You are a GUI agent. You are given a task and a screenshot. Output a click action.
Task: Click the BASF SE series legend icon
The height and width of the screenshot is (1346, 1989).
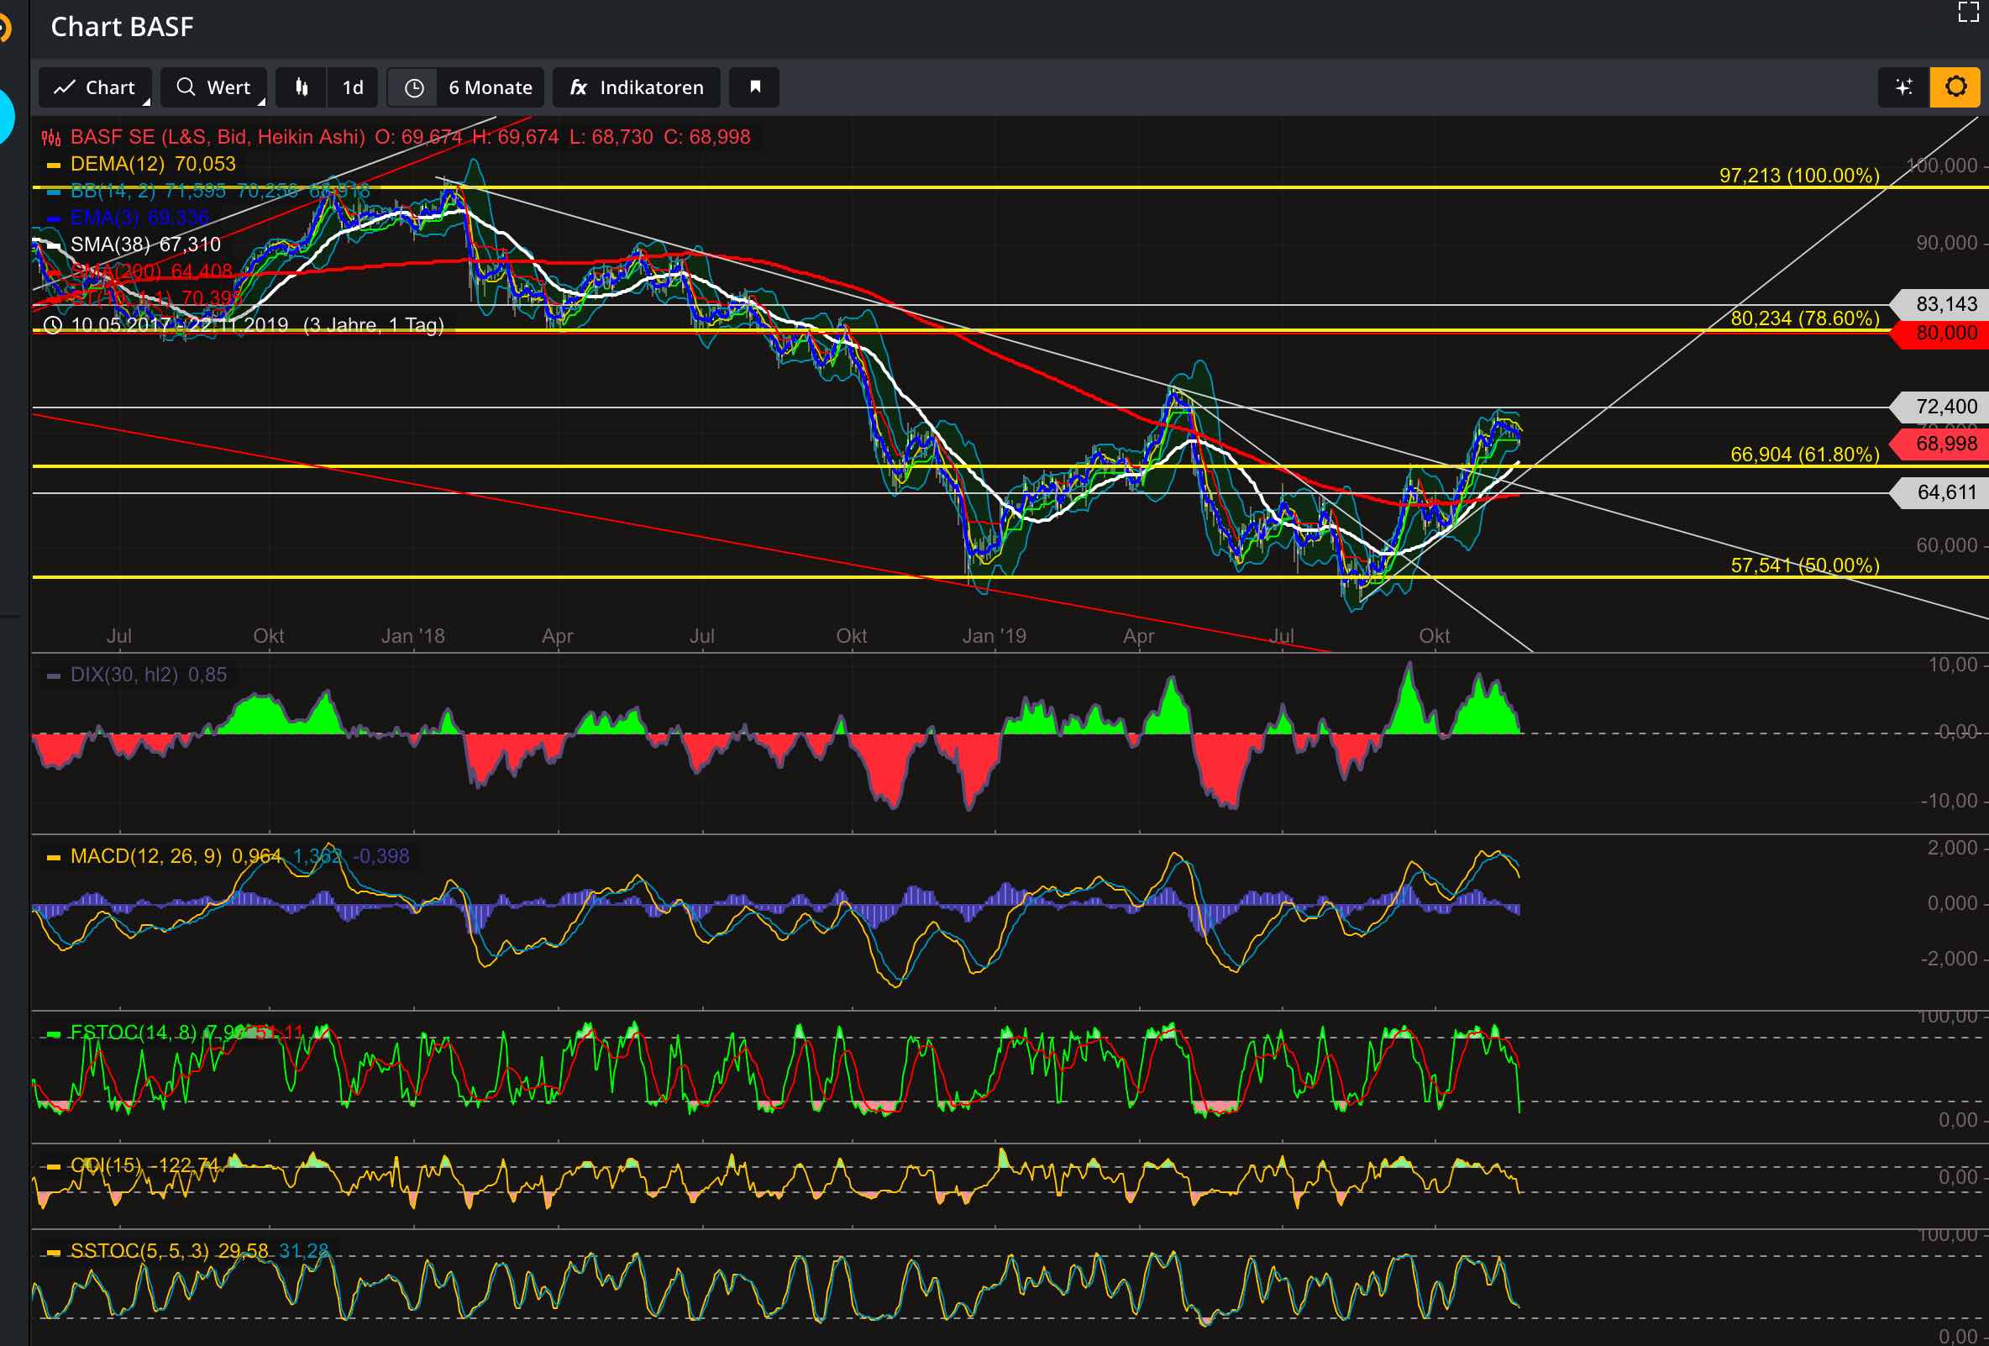[x=52, y=137]
